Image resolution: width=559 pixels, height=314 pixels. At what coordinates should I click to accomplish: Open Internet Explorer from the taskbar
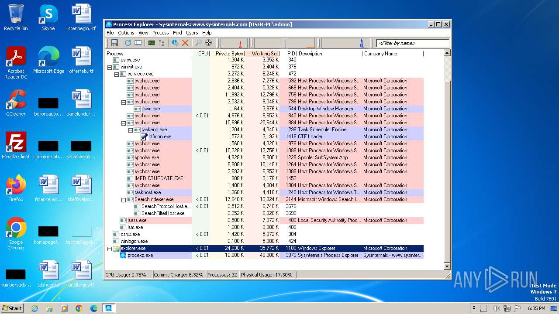point(35,308)
